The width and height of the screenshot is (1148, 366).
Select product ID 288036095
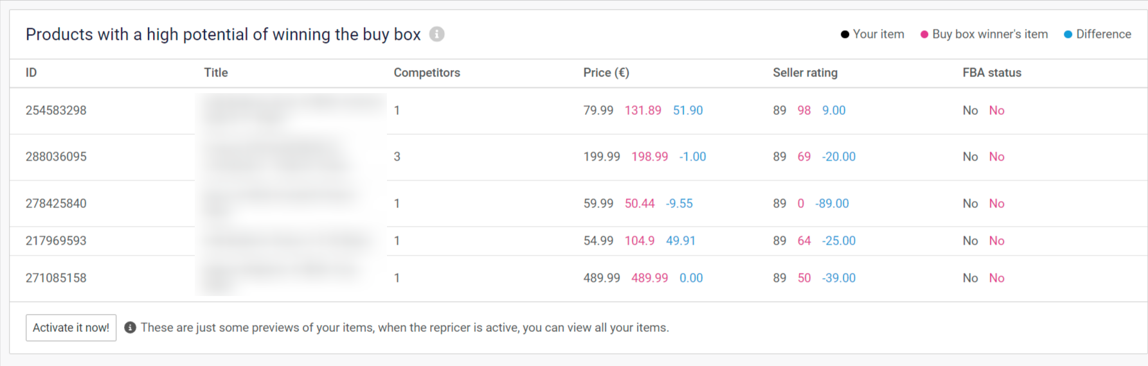pyautogui.click(x=56, y=157)
